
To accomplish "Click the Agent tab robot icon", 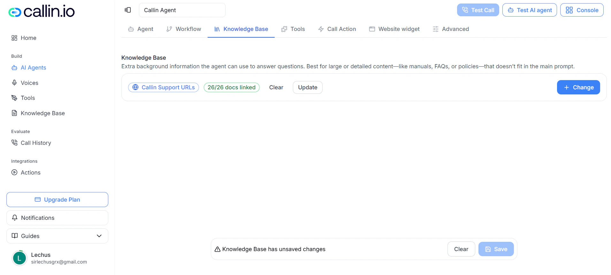I will 131,29.
